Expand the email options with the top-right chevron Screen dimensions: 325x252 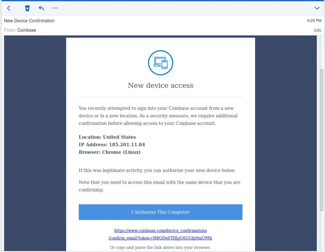point(317,8)
